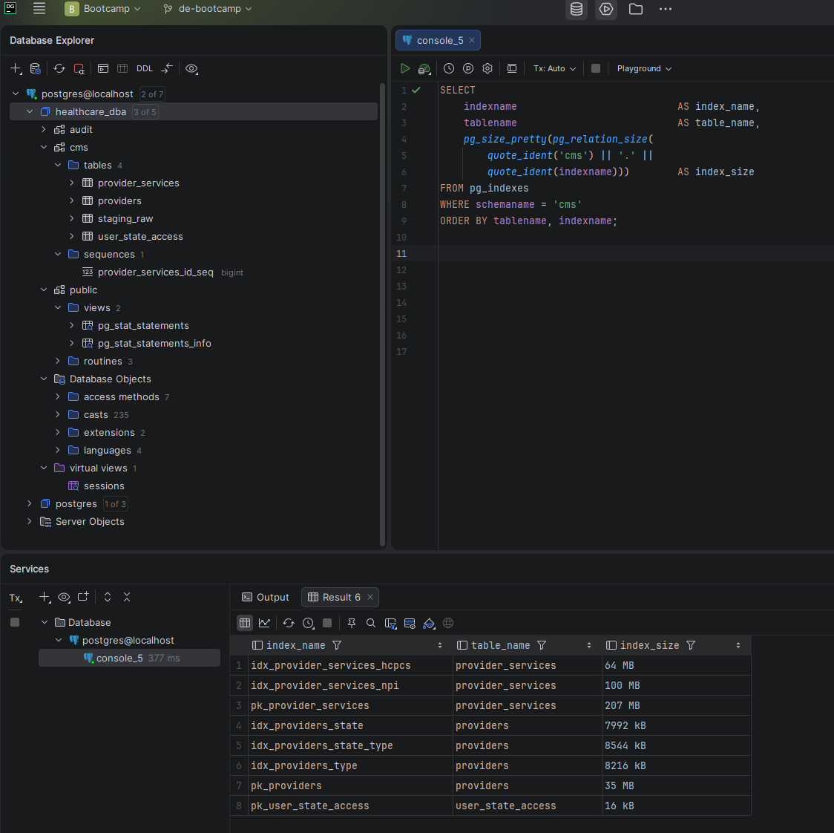Image resolution: width=834 pixels, height=833 pixels.
Task: Open the Playground resolve mode dropdown
Action: pyautogui.click(x=644, y=68)
